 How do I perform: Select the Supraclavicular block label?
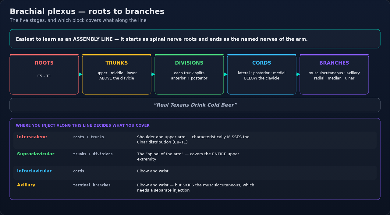(36, 154)
